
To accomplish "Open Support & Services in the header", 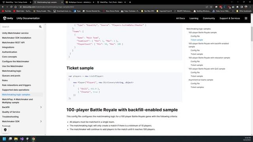I will 230,19.
